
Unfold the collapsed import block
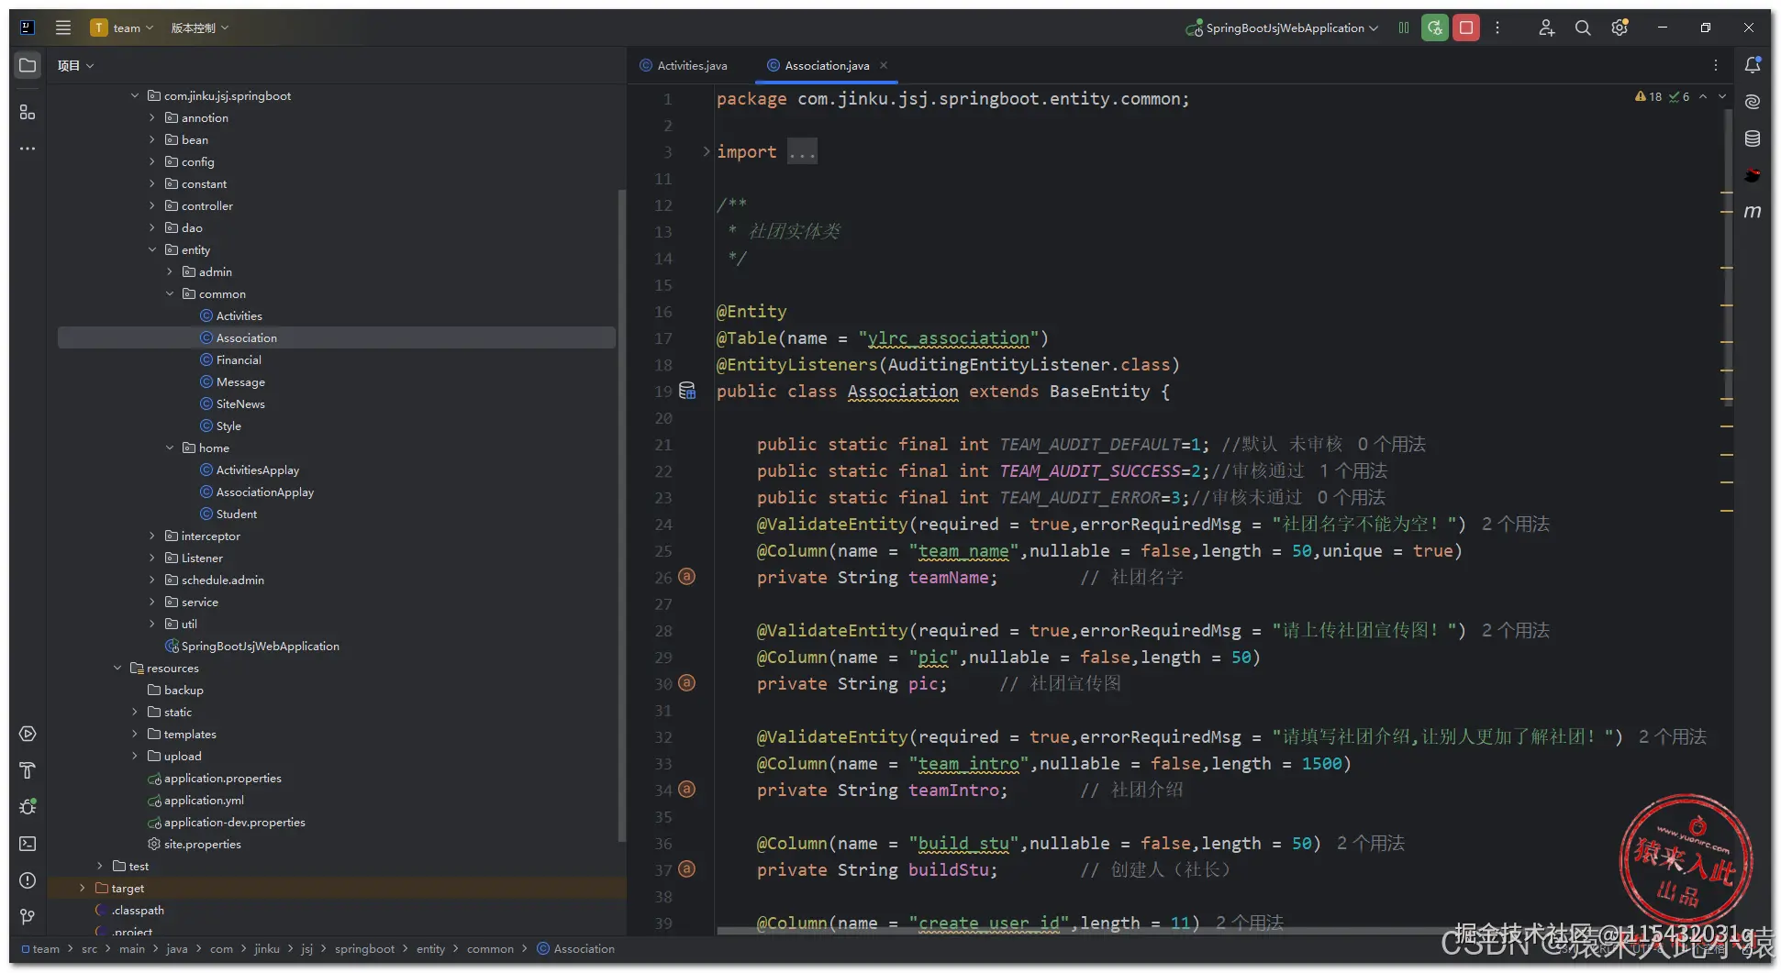[x=706, y=151]
